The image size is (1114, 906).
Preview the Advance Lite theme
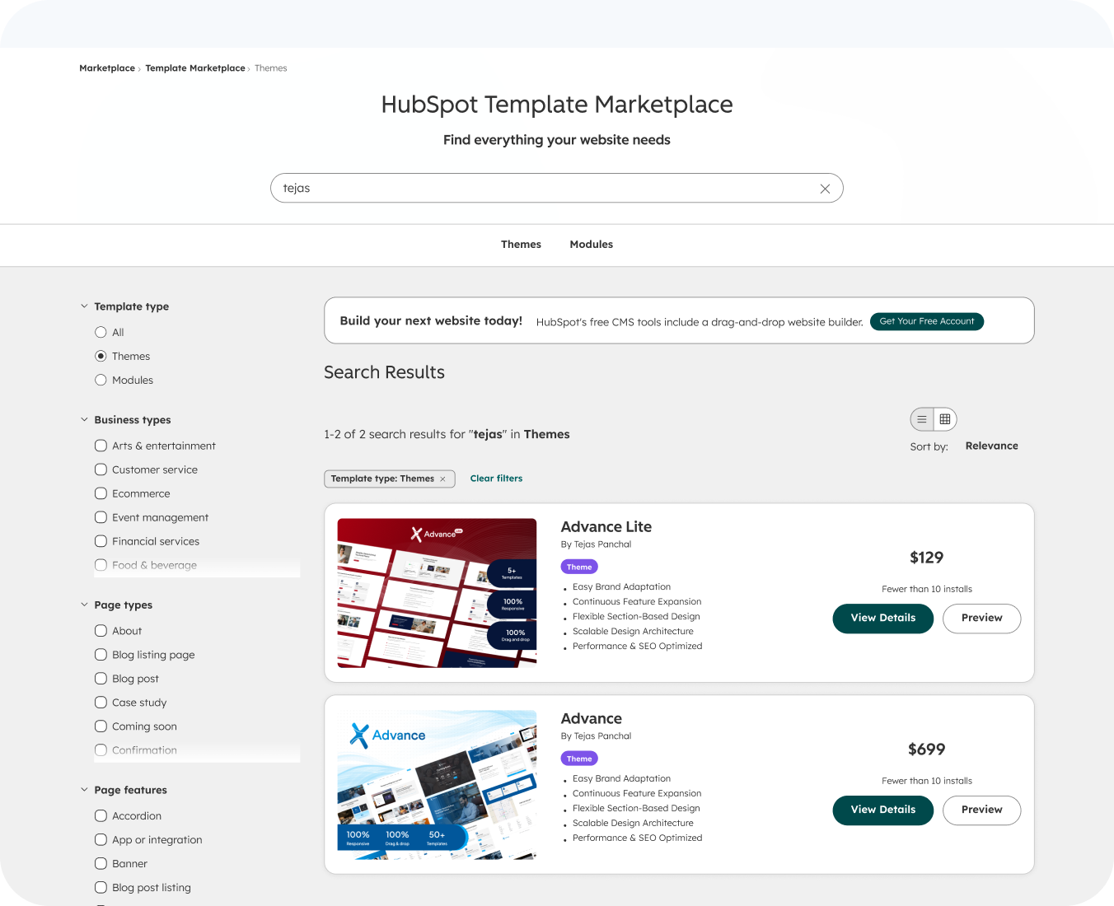[981, 619]
